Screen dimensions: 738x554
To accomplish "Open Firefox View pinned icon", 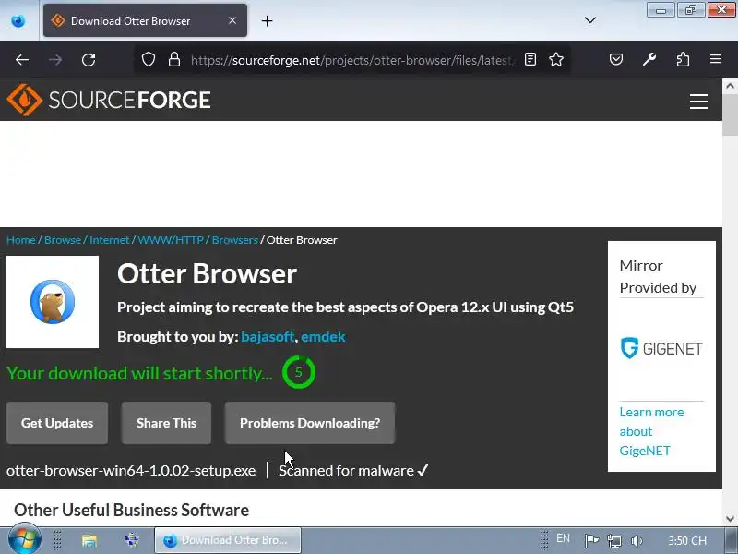I will click(18, 20).
